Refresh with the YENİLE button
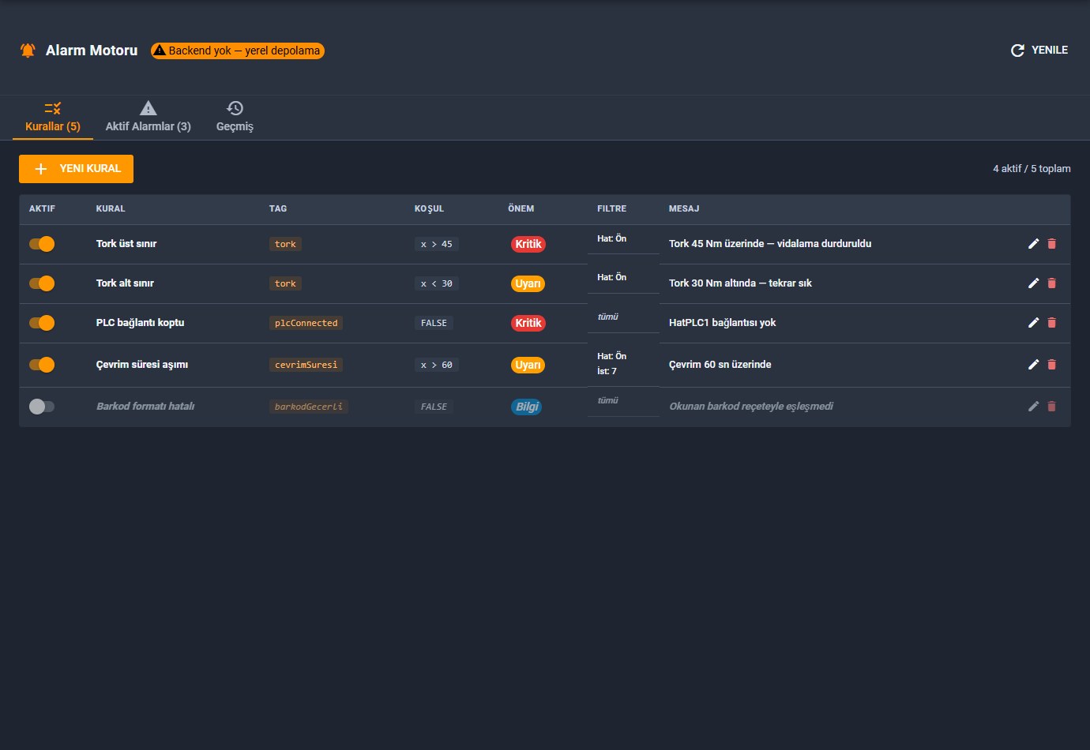Image resolution: width=1090 pixels, height=750 pixels. [1039, 51]
